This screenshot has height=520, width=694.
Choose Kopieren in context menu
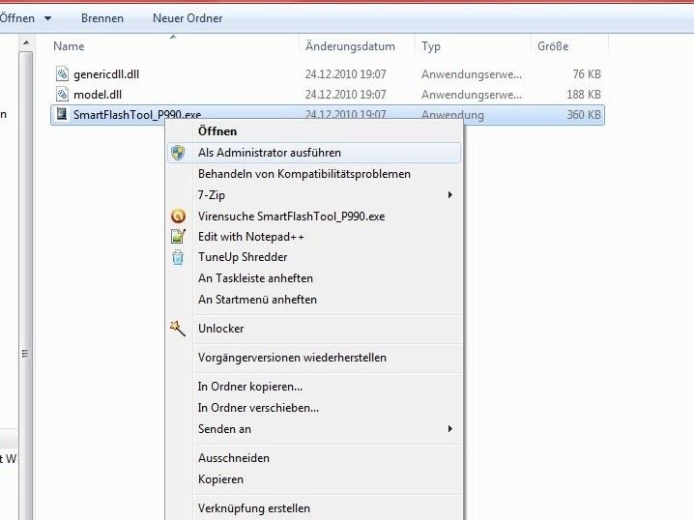314,479
